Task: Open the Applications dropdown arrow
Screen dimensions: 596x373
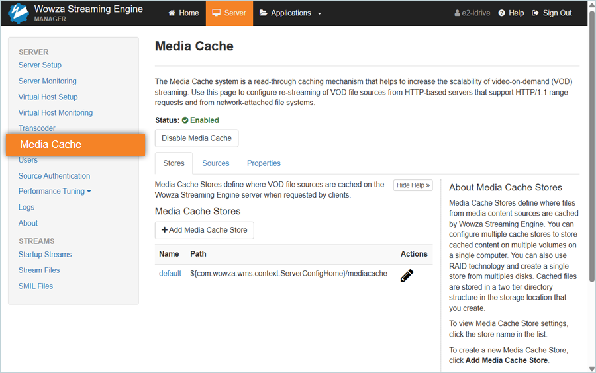Action: coord(319,13)
